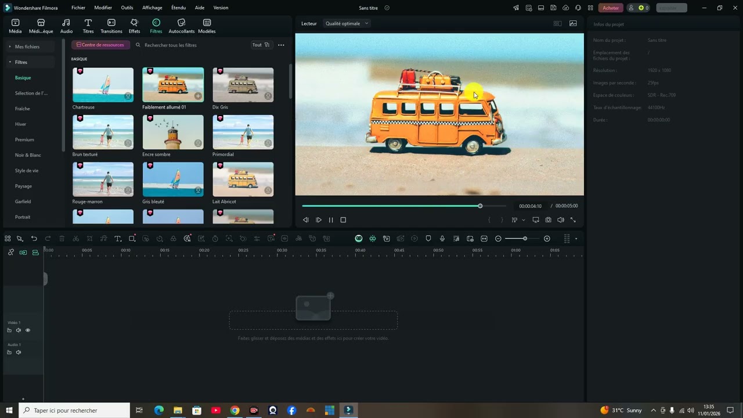Expand Mes fichiers tree item
Viewport: 743px width, 418px height.
click(x=31, y=46)
